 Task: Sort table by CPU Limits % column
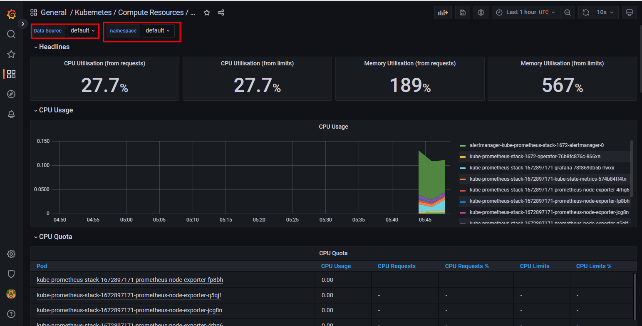coord(594,266)
